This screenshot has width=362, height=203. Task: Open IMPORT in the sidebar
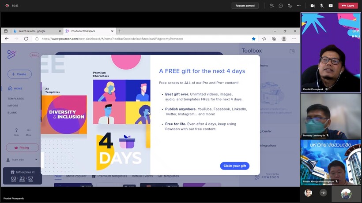pyautogui.click(x=13, y=106)
